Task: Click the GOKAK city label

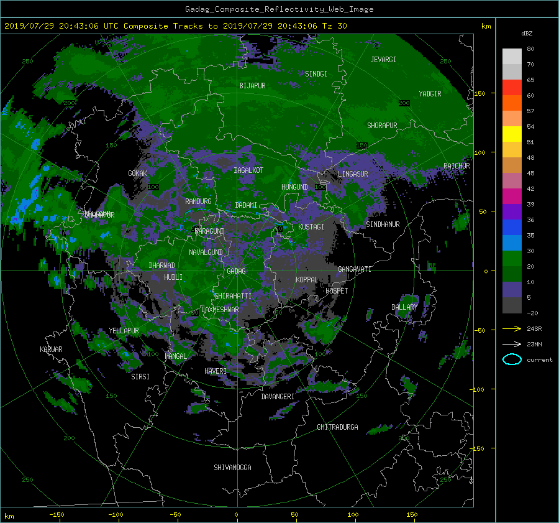Action: point(138,174)
